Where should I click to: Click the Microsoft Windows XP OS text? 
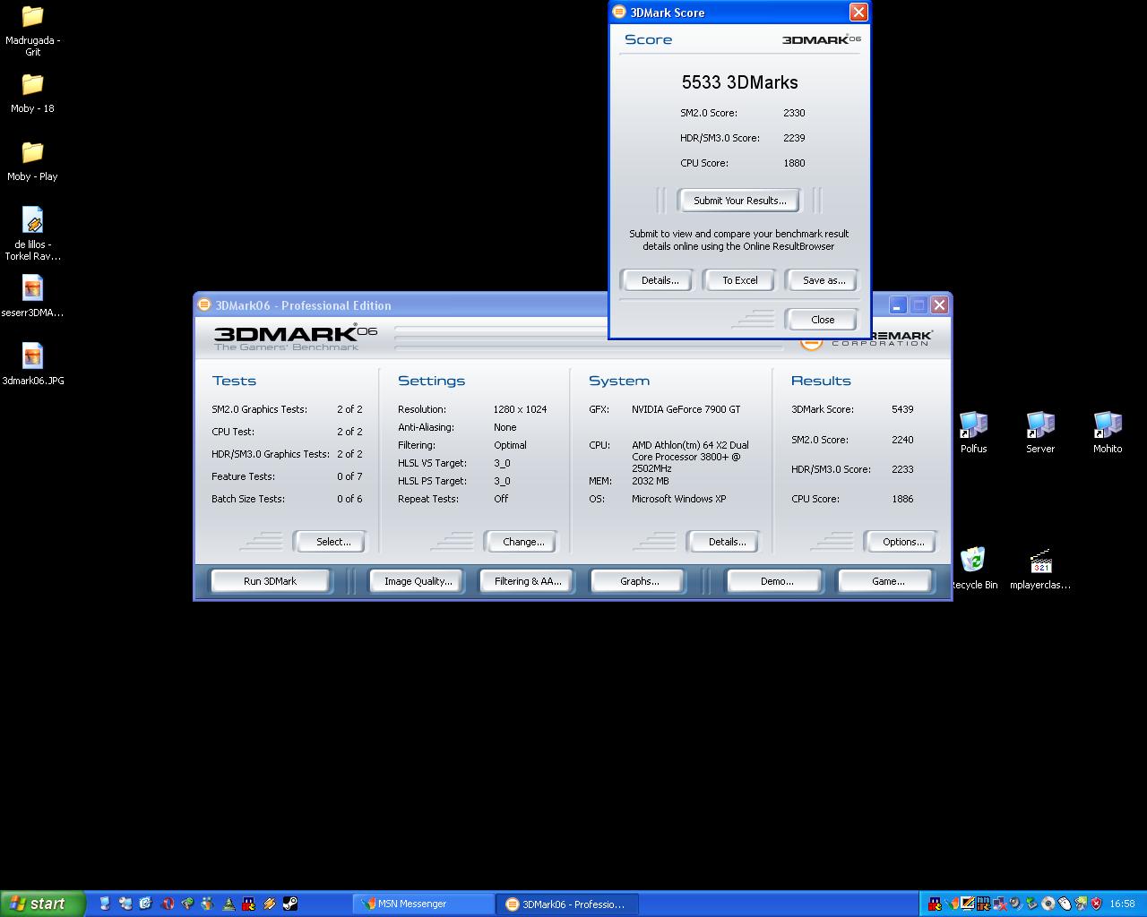coord(678,499)
